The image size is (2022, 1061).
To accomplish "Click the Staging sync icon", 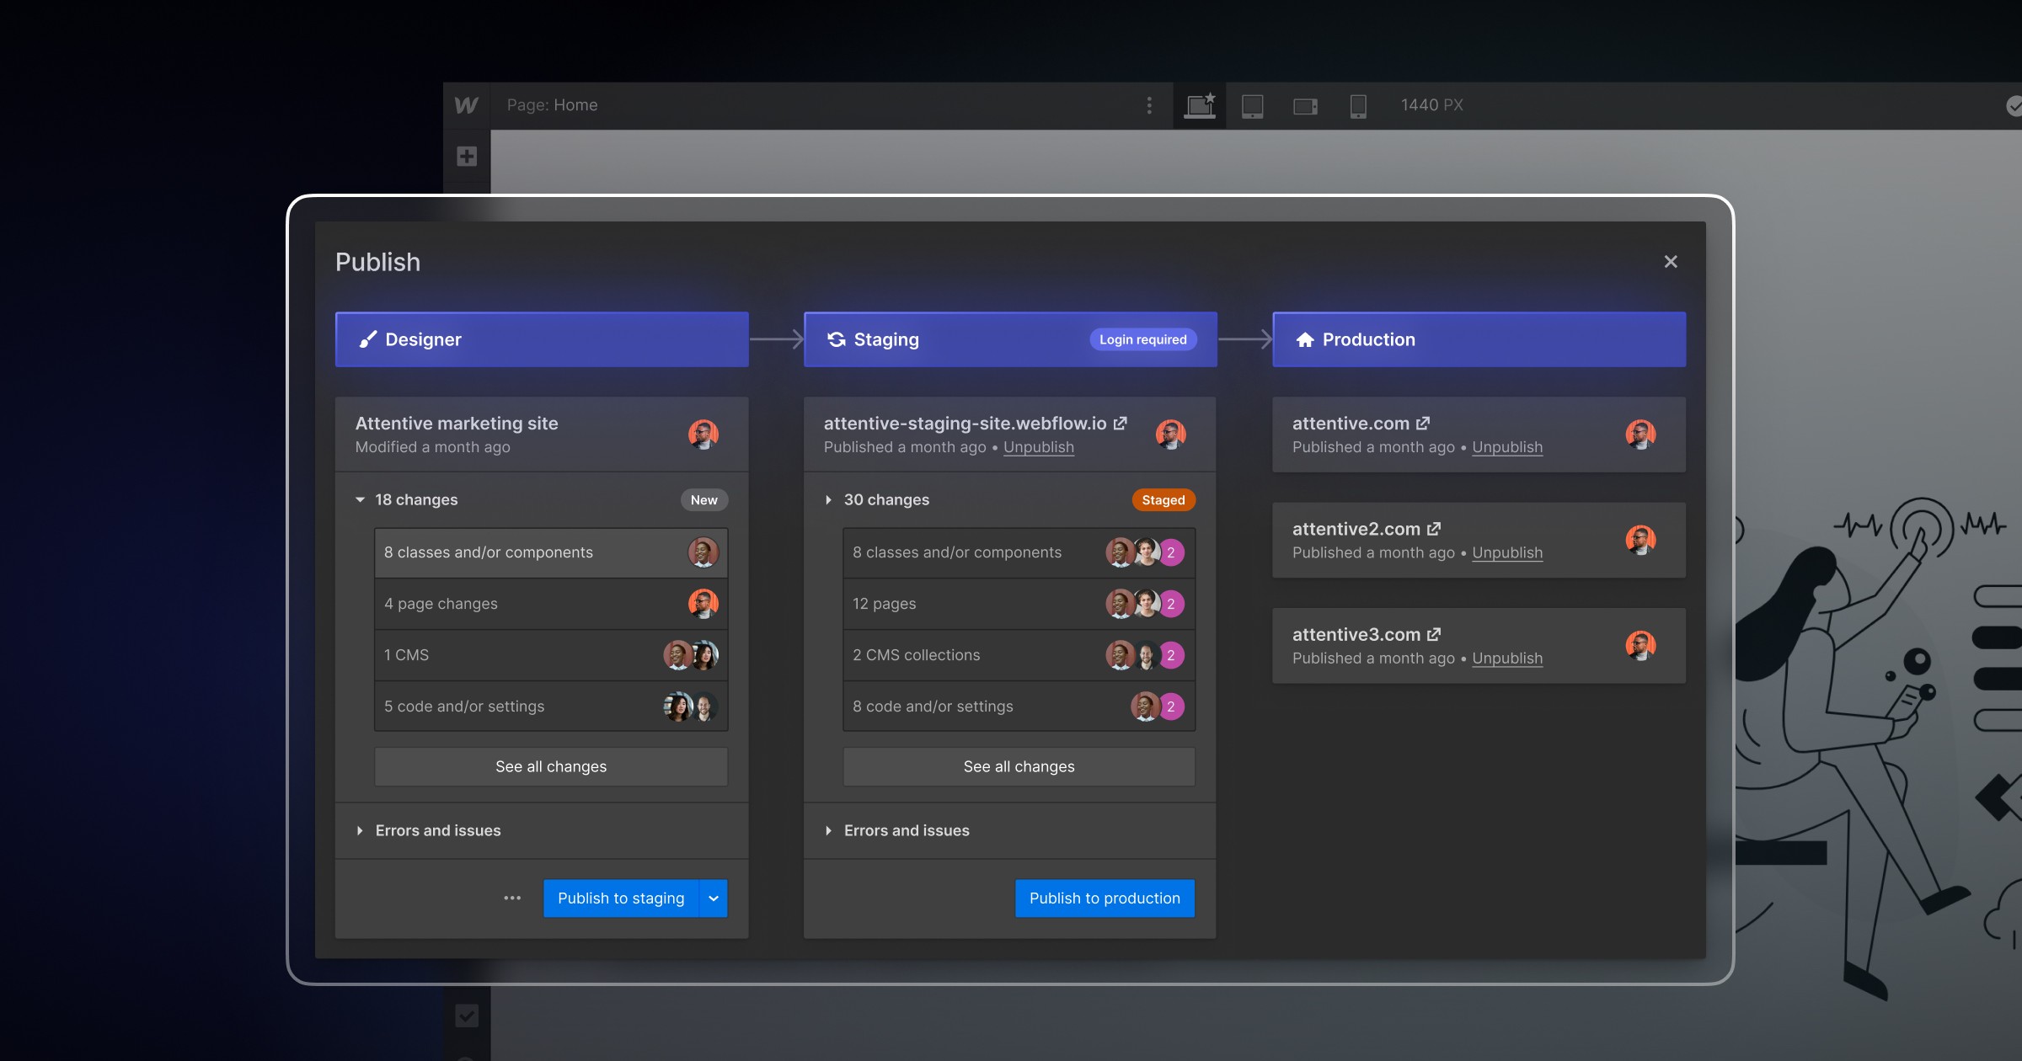I will [x=836, y=339].
